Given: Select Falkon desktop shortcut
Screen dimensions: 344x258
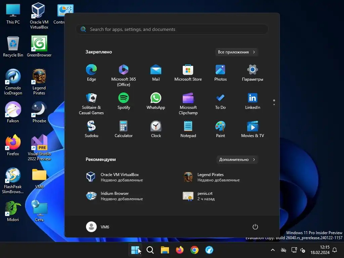Looking at the screenshot, I should pos(13,112).
